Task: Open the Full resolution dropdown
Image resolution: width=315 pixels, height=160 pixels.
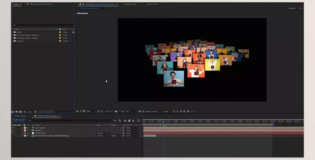Action: point(131,111)
